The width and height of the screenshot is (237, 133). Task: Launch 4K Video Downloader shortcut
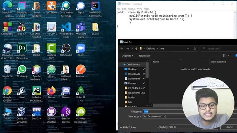81,115
